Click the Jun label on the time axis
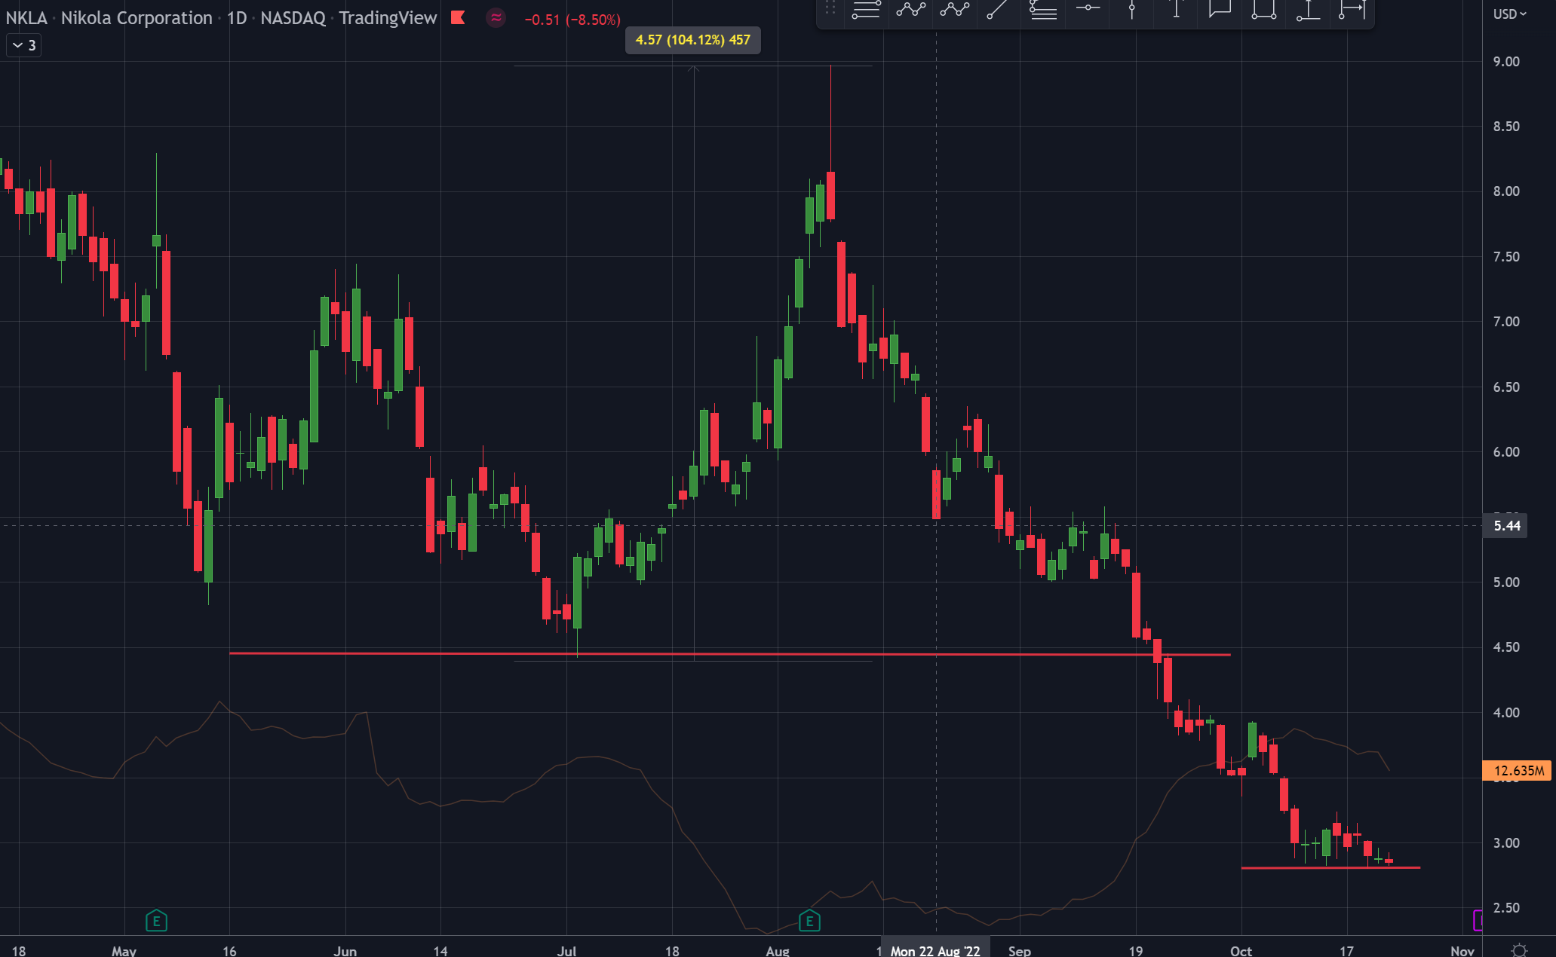The width and height of the screenshot is (1556, 957). tap(345, 950)
